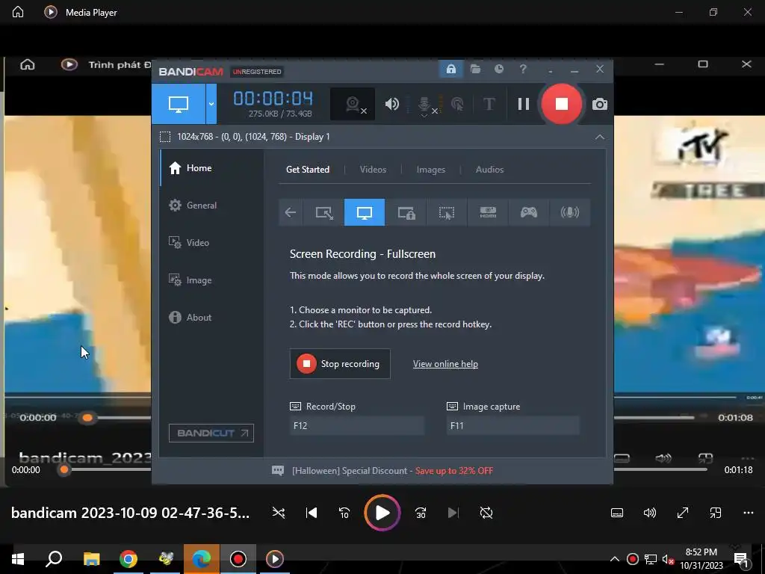Screen dimensions: 765x574
Task: Toggle the webcam overlay icon
Action: tap(353, 104)
